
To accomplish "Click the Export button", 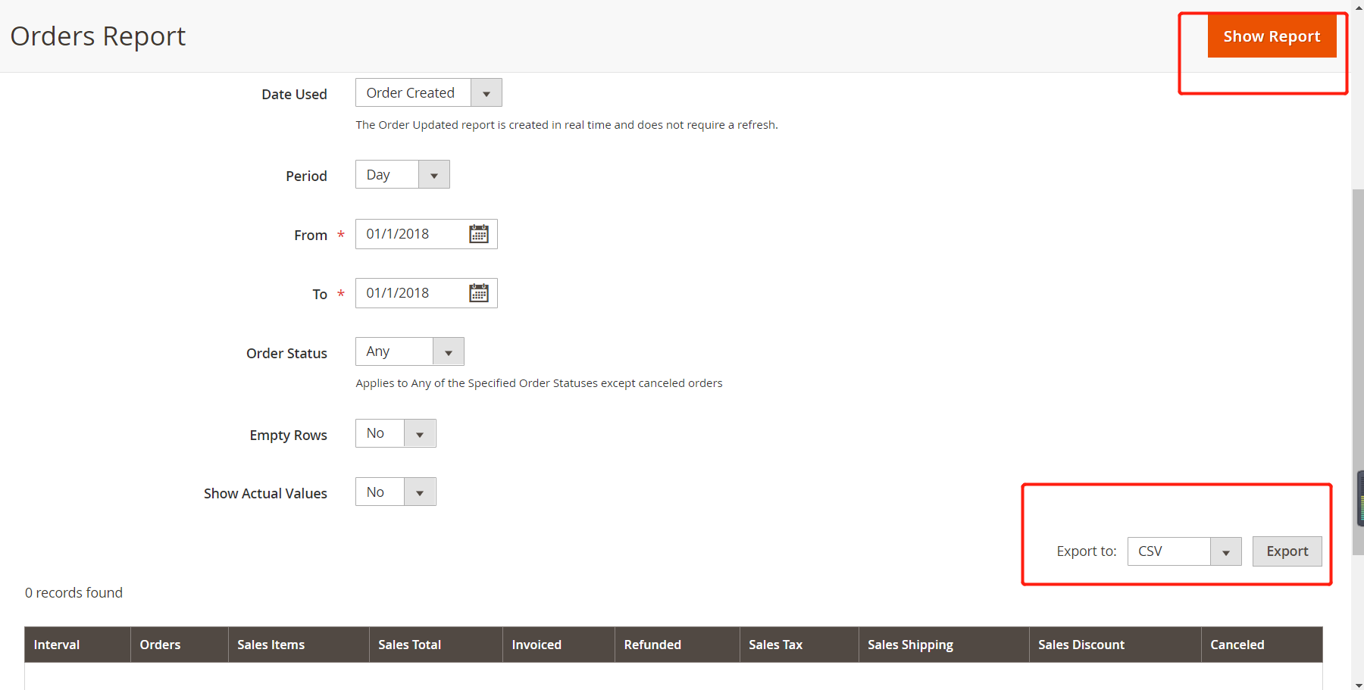I will [x=1286, y=551].
